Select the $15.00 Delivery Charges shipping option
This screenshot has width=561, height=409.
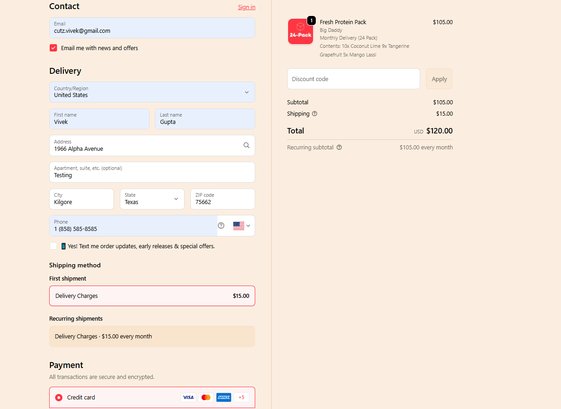(x=152, y=296)
